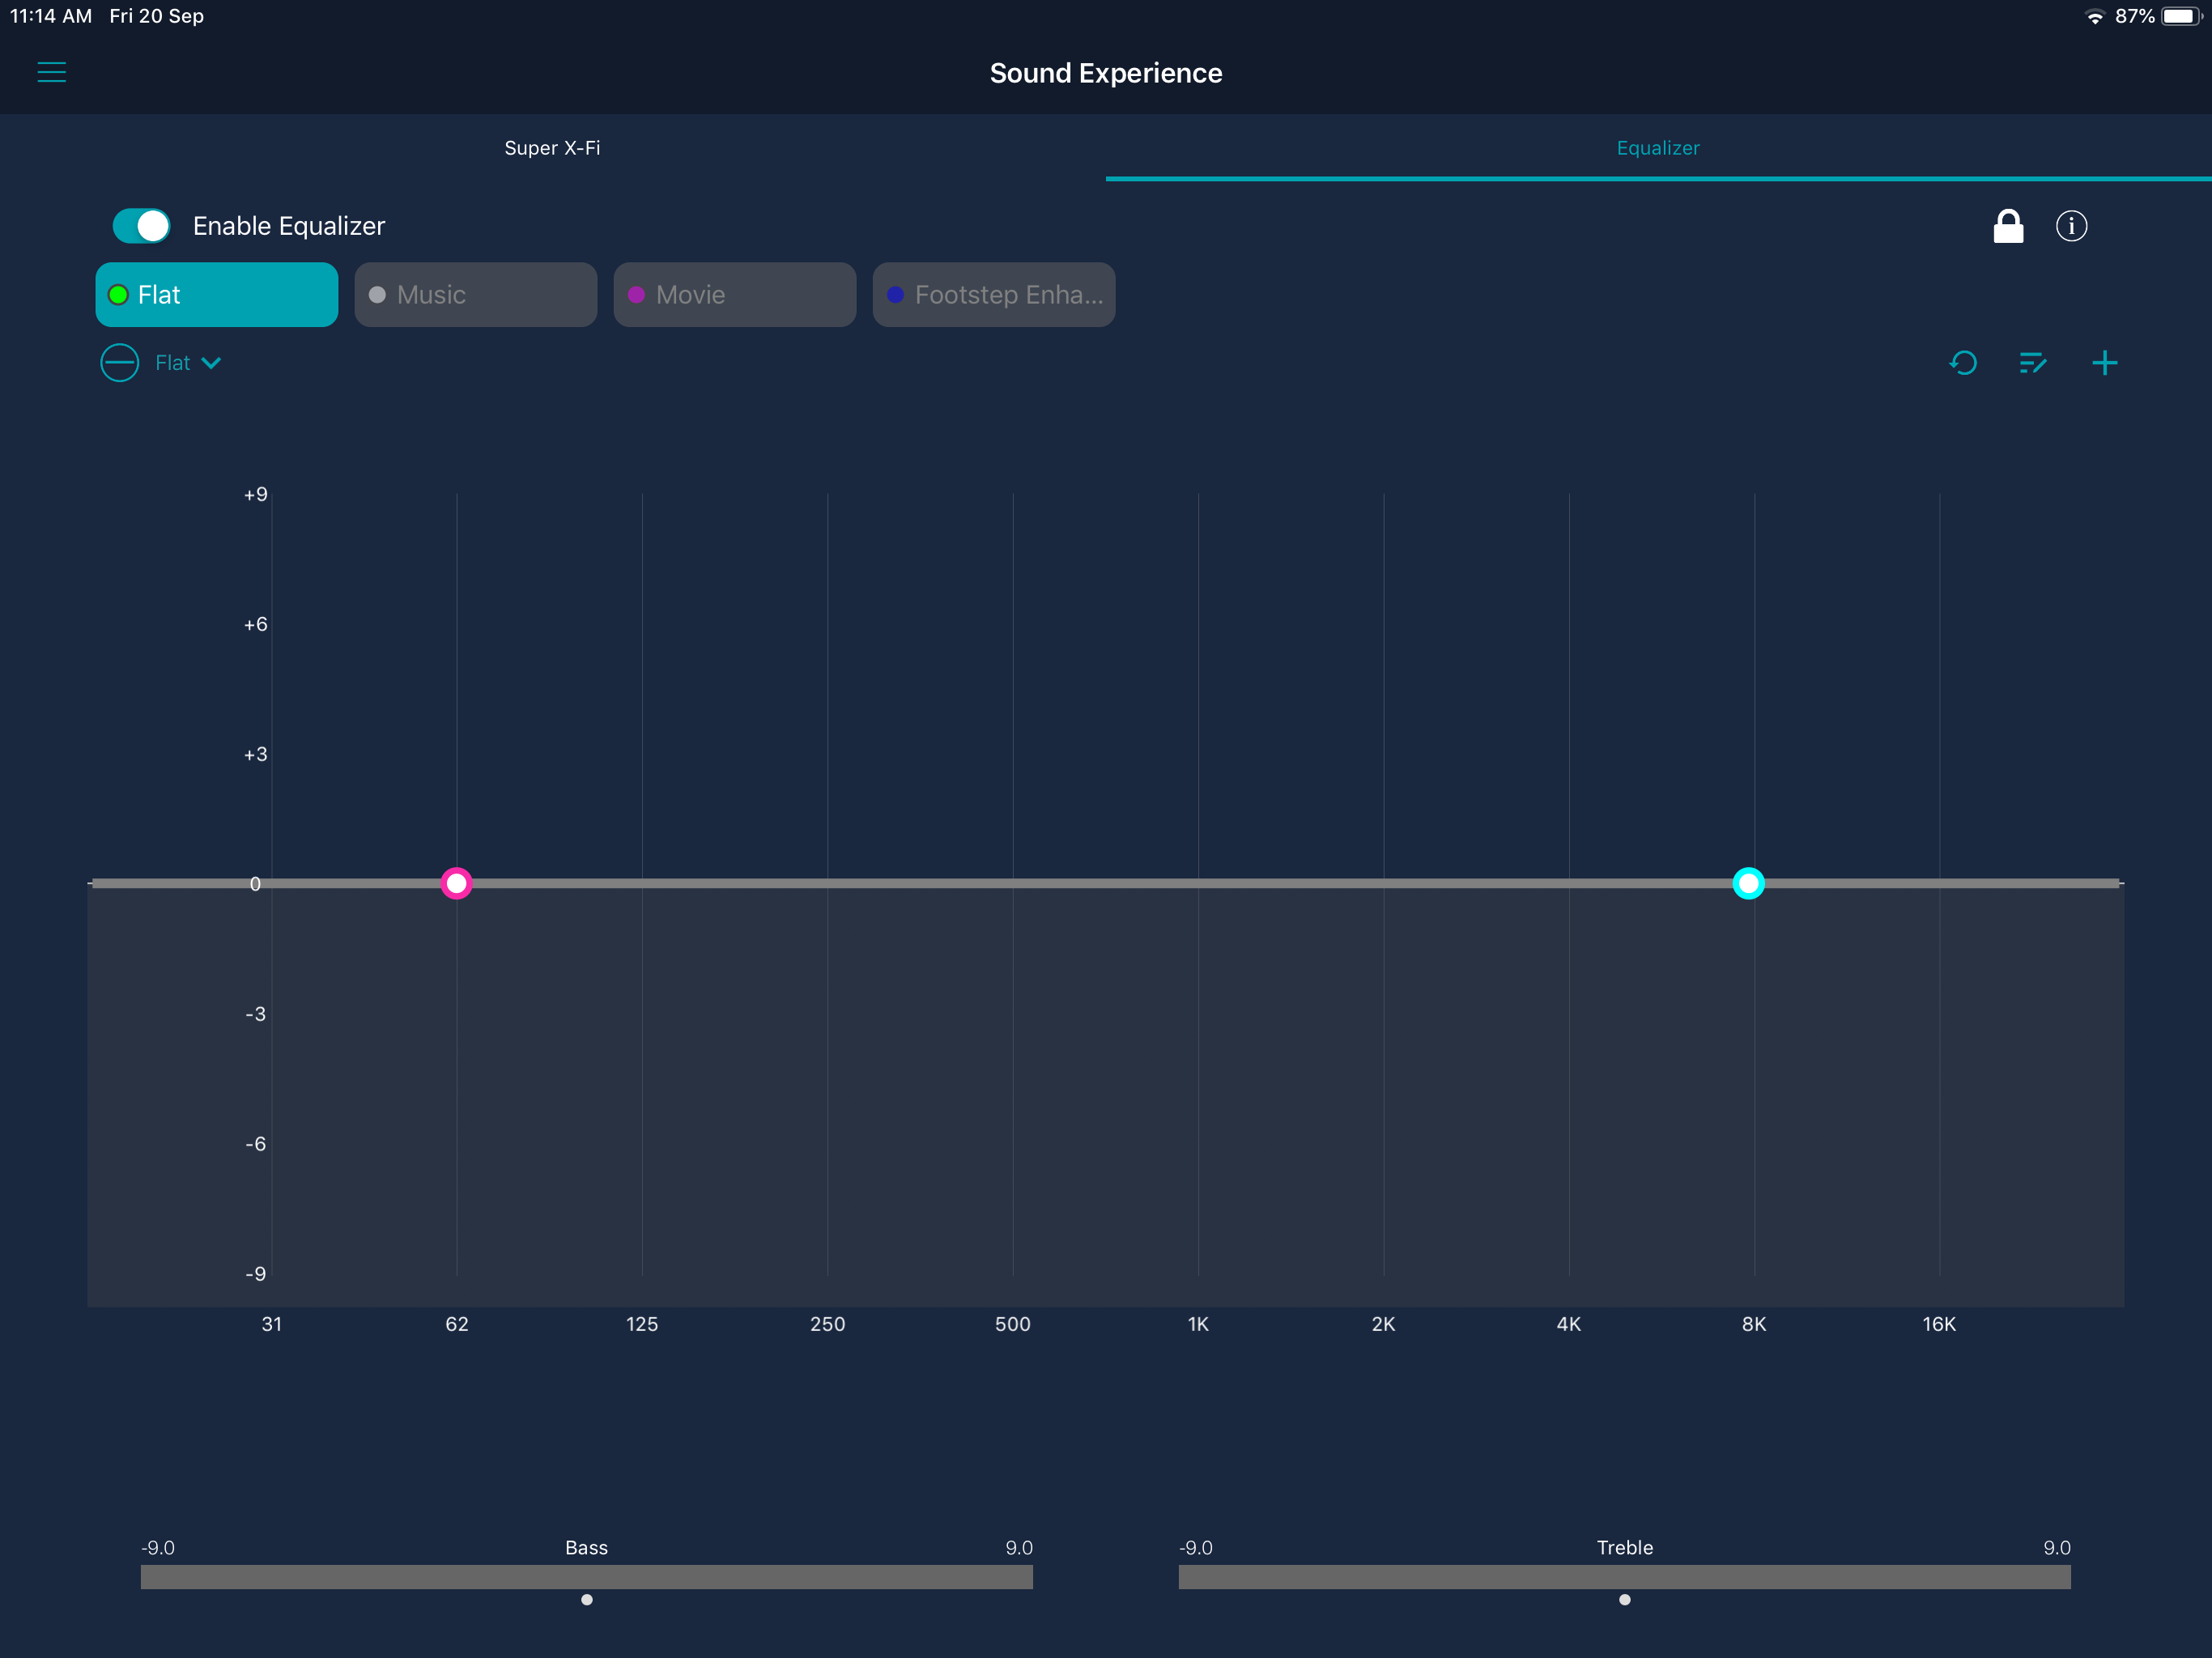Tap the teal Flat preset button

point(217,295)
